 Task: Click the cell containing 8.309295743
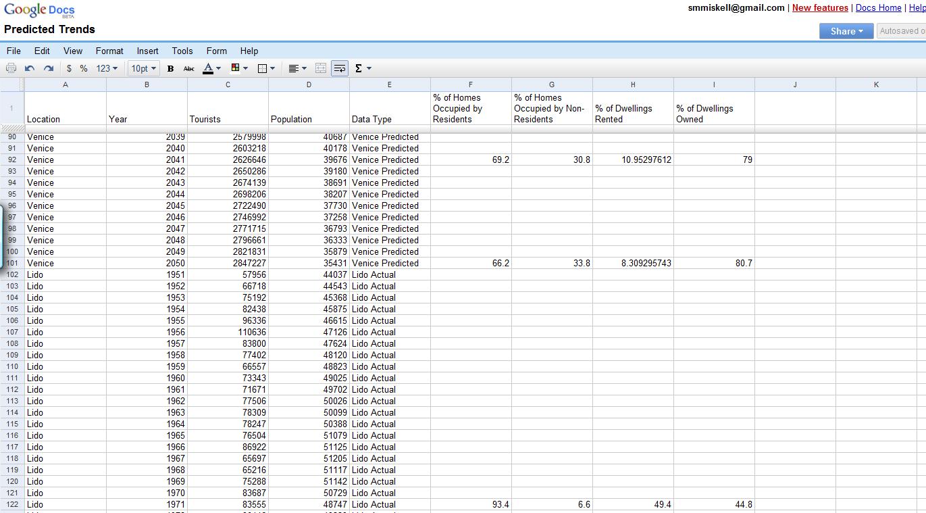(633, 264)
